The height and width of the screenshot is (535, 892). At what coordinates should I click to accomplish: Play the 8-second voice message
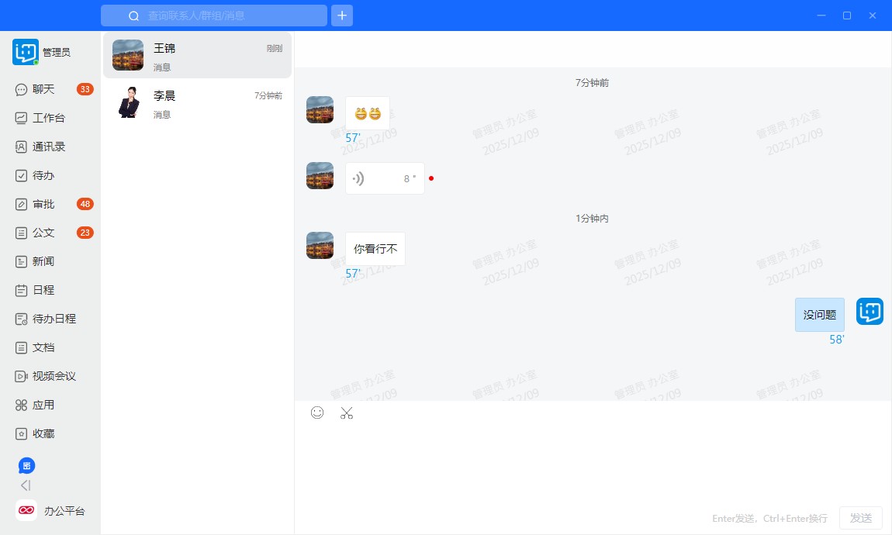tap(385, 178)
